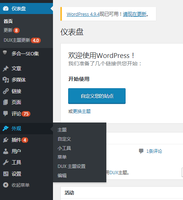Viewport: 183px width, 200px height.
Task: Click the collapse arrow icon beside 收起菜单
Action: (x=6, y=185)
